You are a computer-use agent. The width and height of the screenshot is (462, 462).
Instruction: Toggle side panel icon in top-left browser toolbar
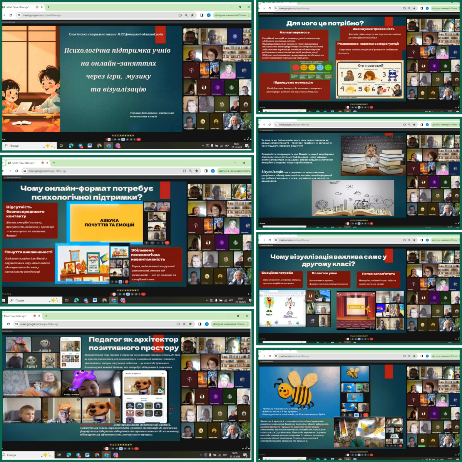pos(202,15)
